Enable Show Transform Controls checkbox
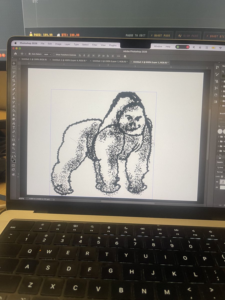This screenshot has height=300, width=225. point(54,54)
